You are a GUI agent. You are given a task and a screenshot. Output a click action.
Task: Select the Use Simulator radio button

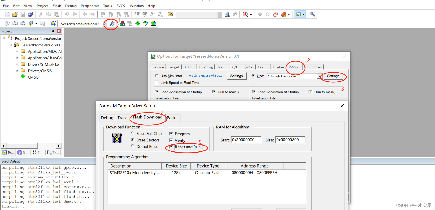(x=157, y=76)
